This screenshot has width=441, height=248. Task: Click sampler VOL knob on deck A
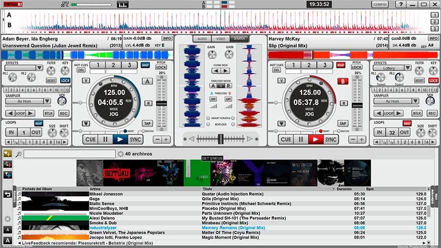[61, 101]
